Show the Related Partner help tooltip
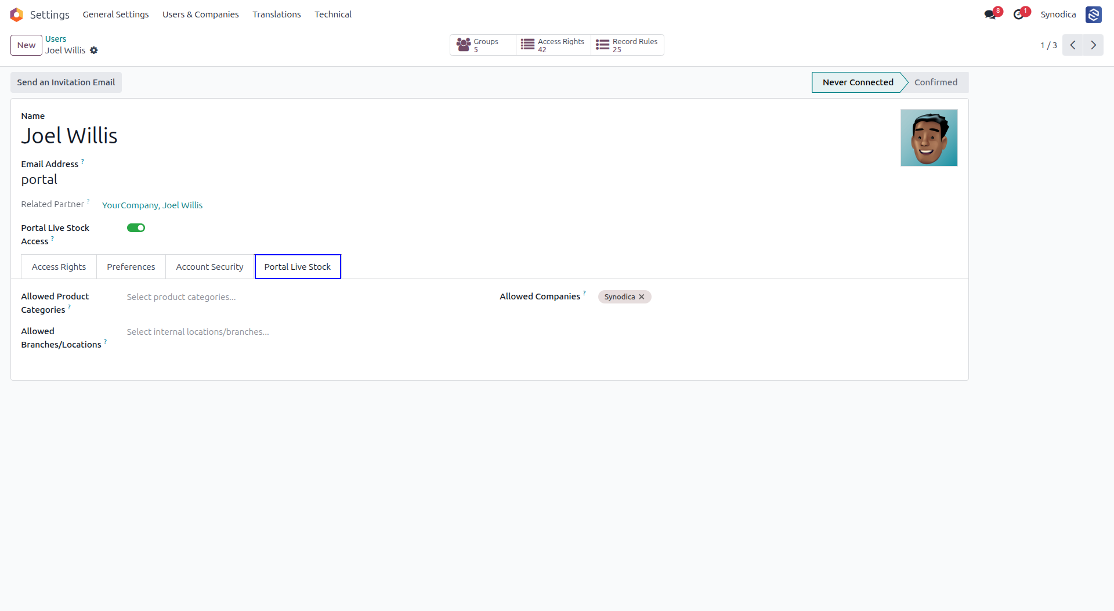Image resolution: width=1114 pixels, height=611 pixels. pos(88,201)
